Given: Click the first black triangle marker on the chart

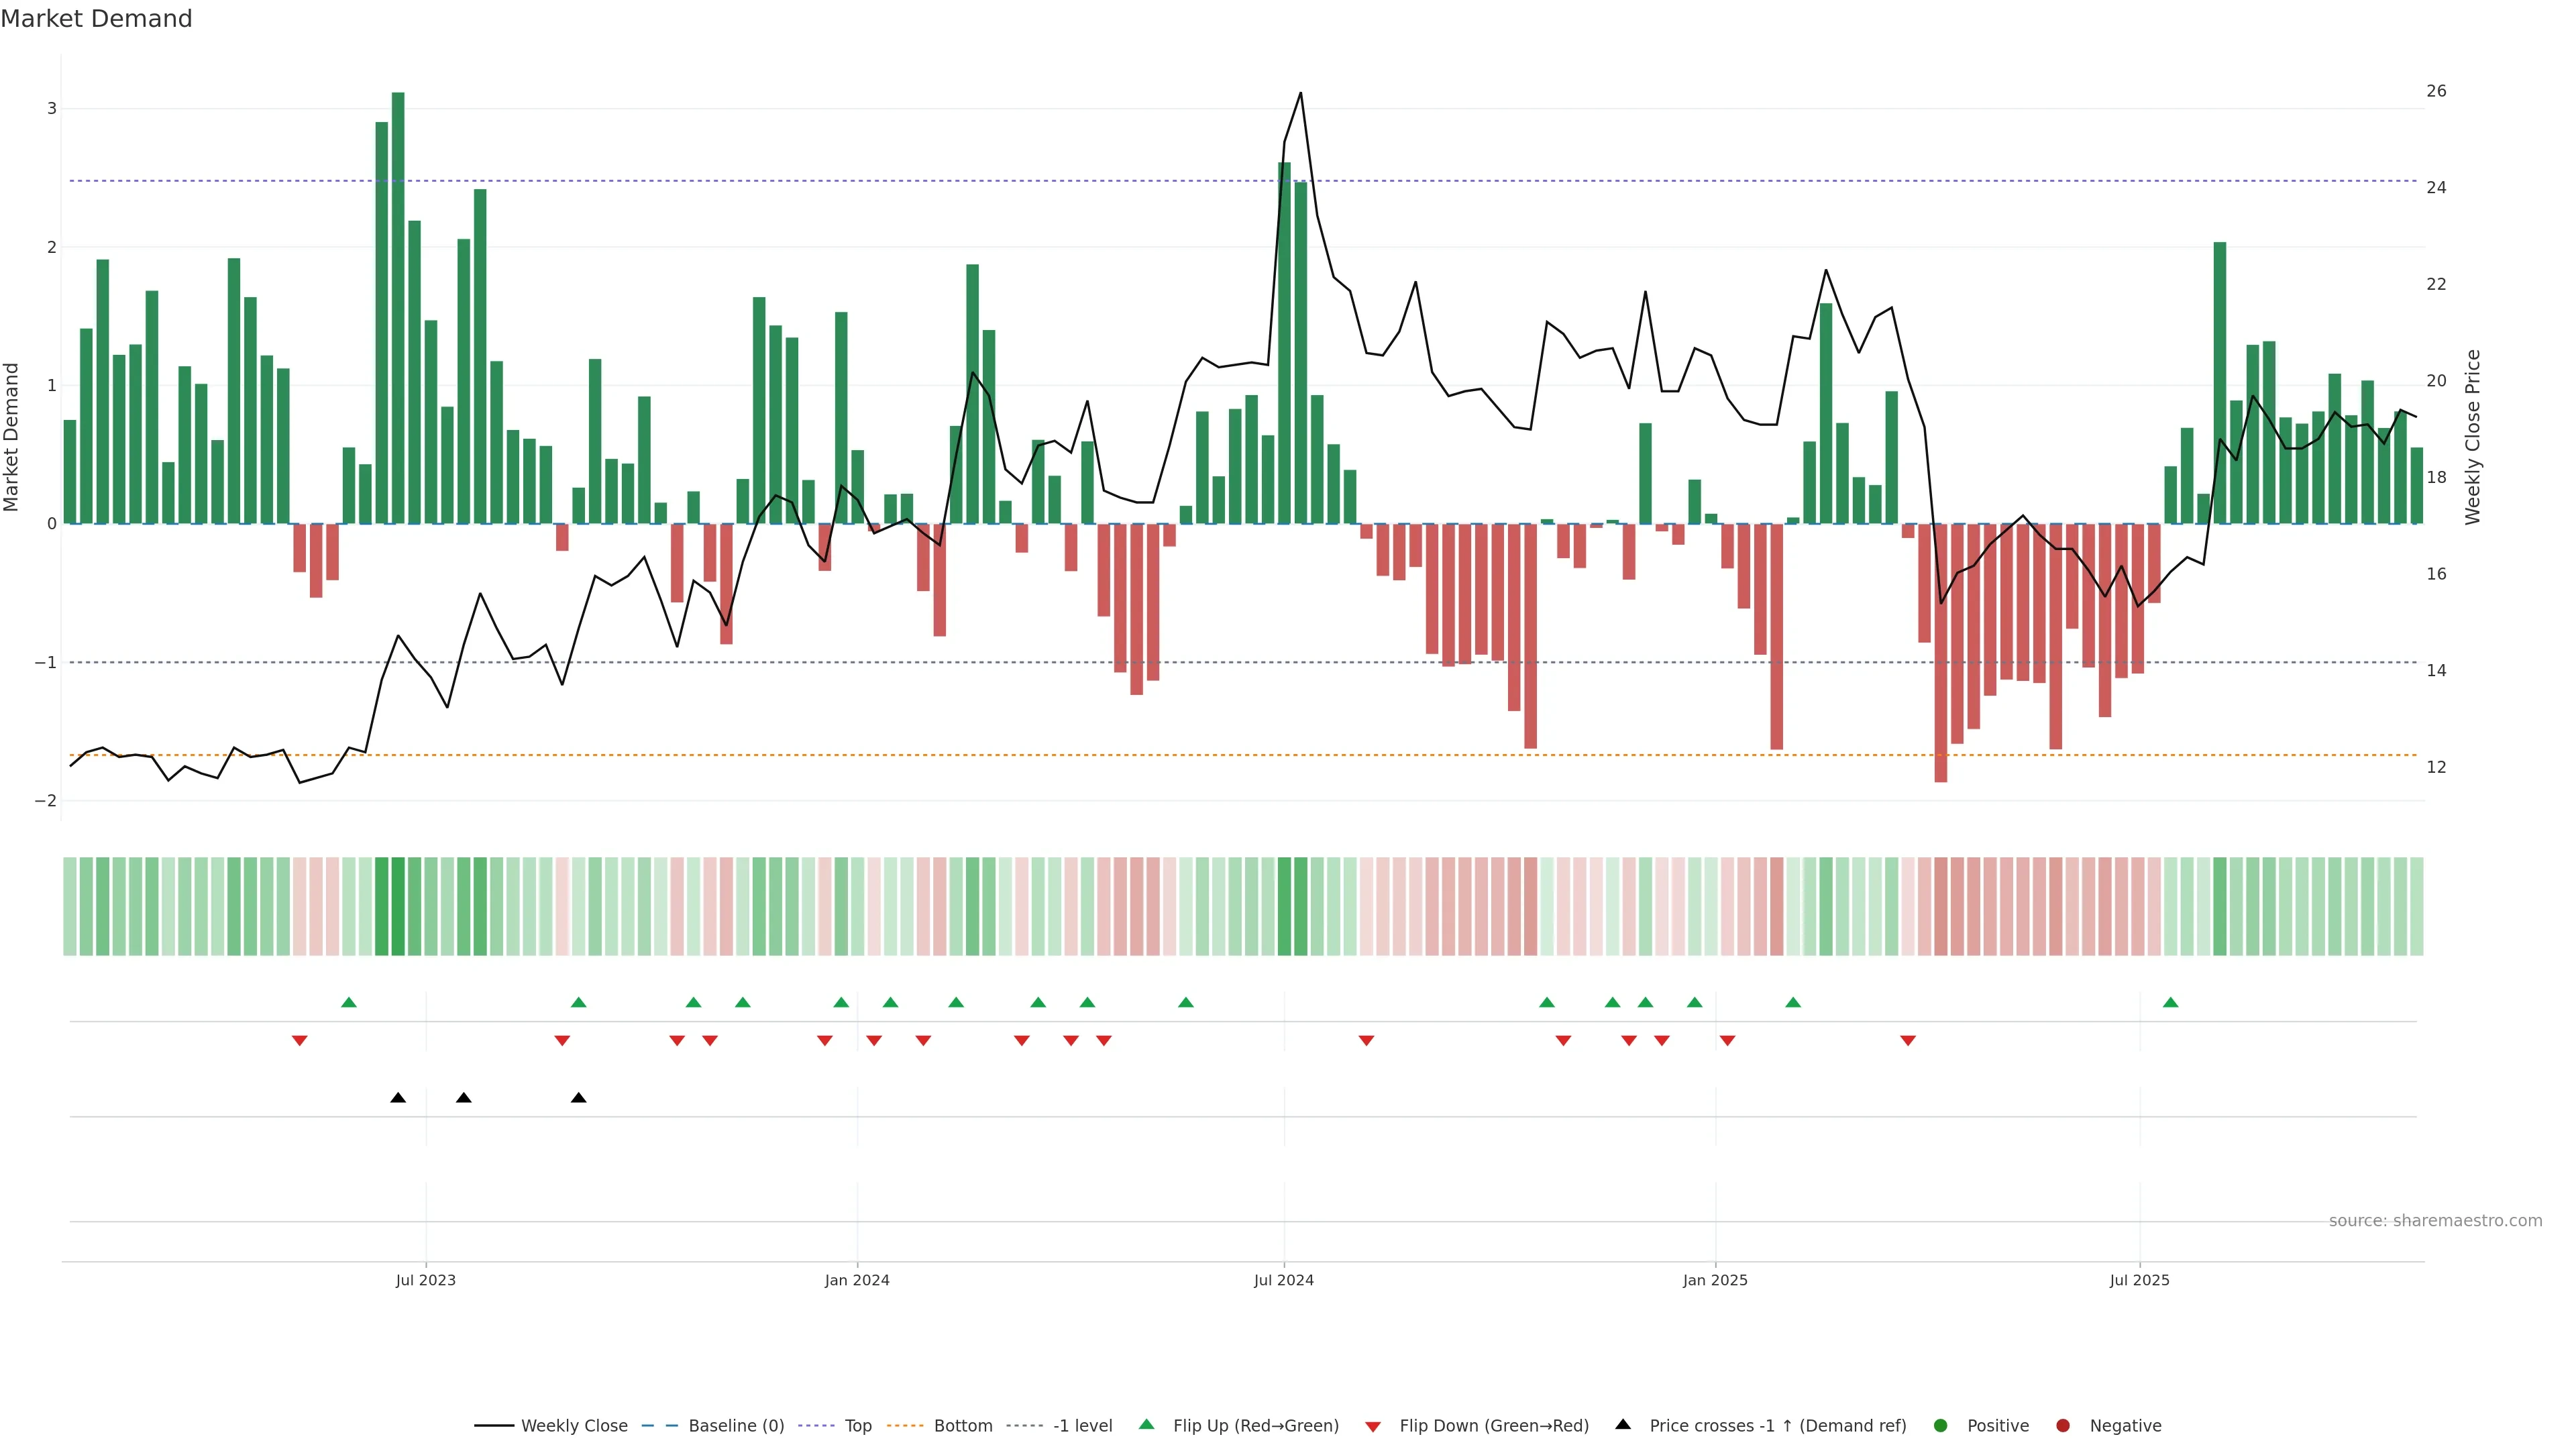Looking at the screenshot, I should pos(398,1098).
